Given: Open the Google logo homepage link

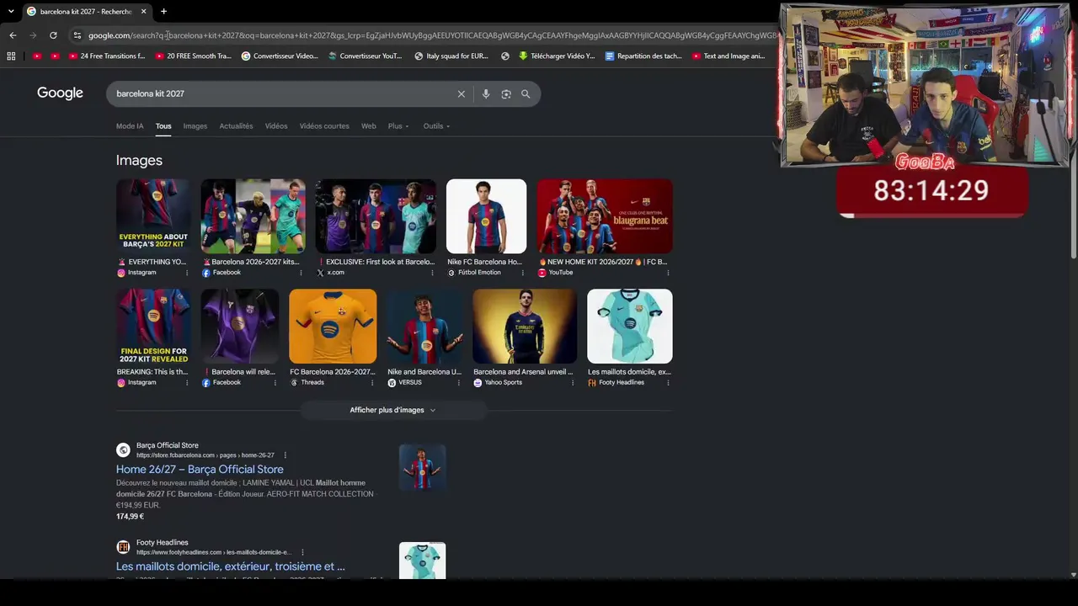Looking at the screenshot, I should pos(60,93).
